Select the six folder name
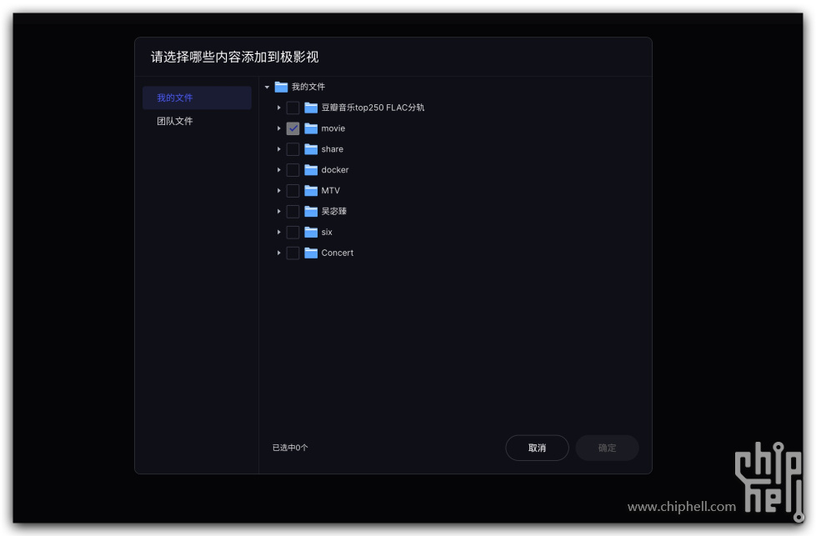816x536 pixels. pos(327,232)
